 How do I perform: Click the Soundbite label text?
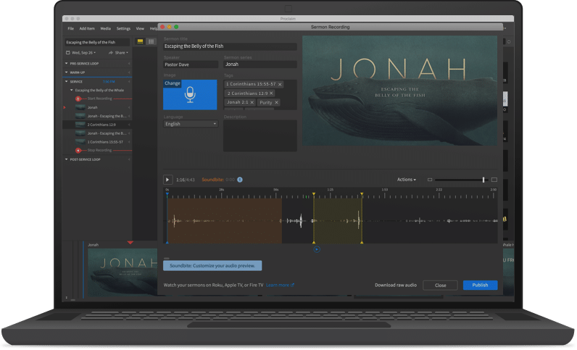click(x=212, y=180)
